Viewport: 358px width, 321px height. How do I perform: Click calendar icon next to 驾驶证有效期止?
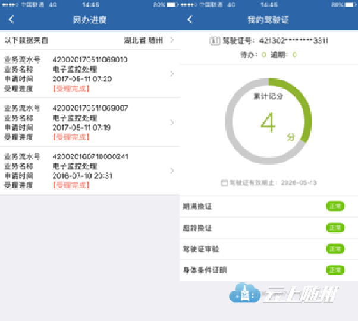[x=224, y=183]
